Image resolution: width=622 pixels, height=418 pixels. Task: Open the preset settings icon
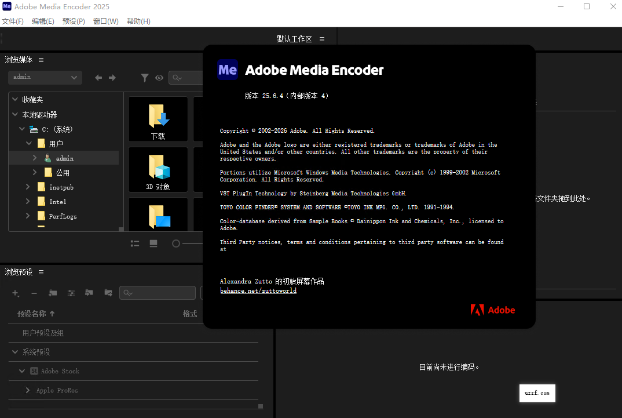coord(71,293)
